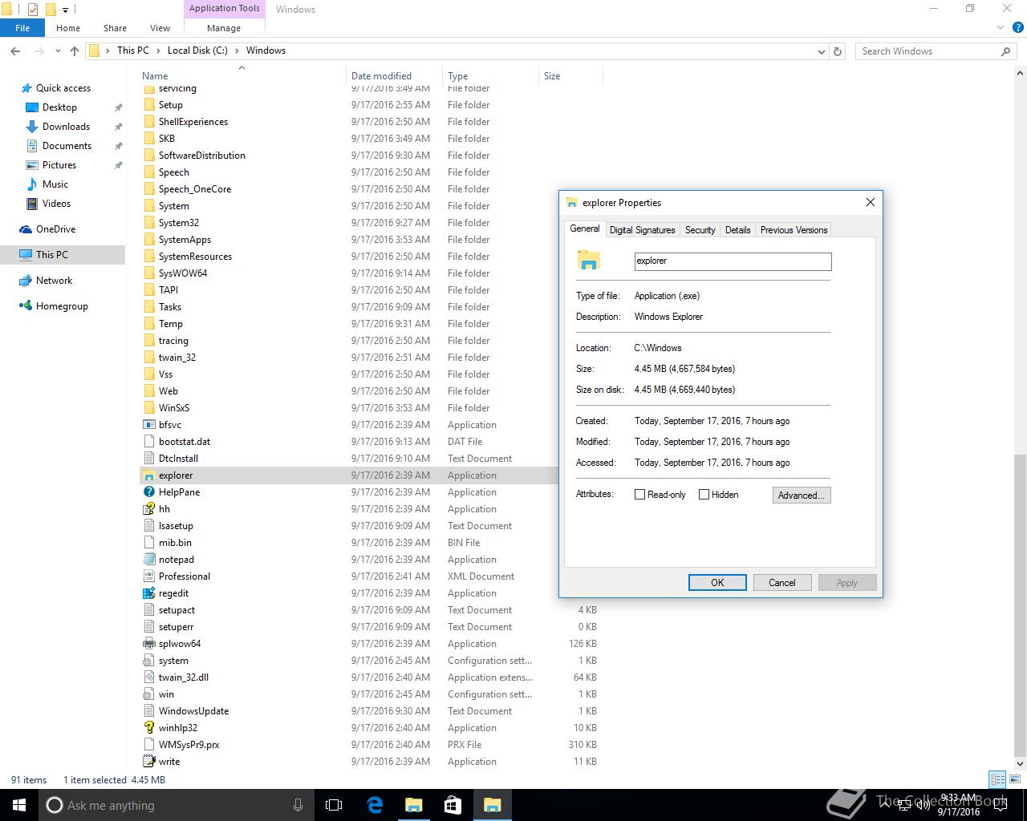The image size is (1027, 821).
Task: Open Microsoft Edge from taskbar
Action: point(375,805)
